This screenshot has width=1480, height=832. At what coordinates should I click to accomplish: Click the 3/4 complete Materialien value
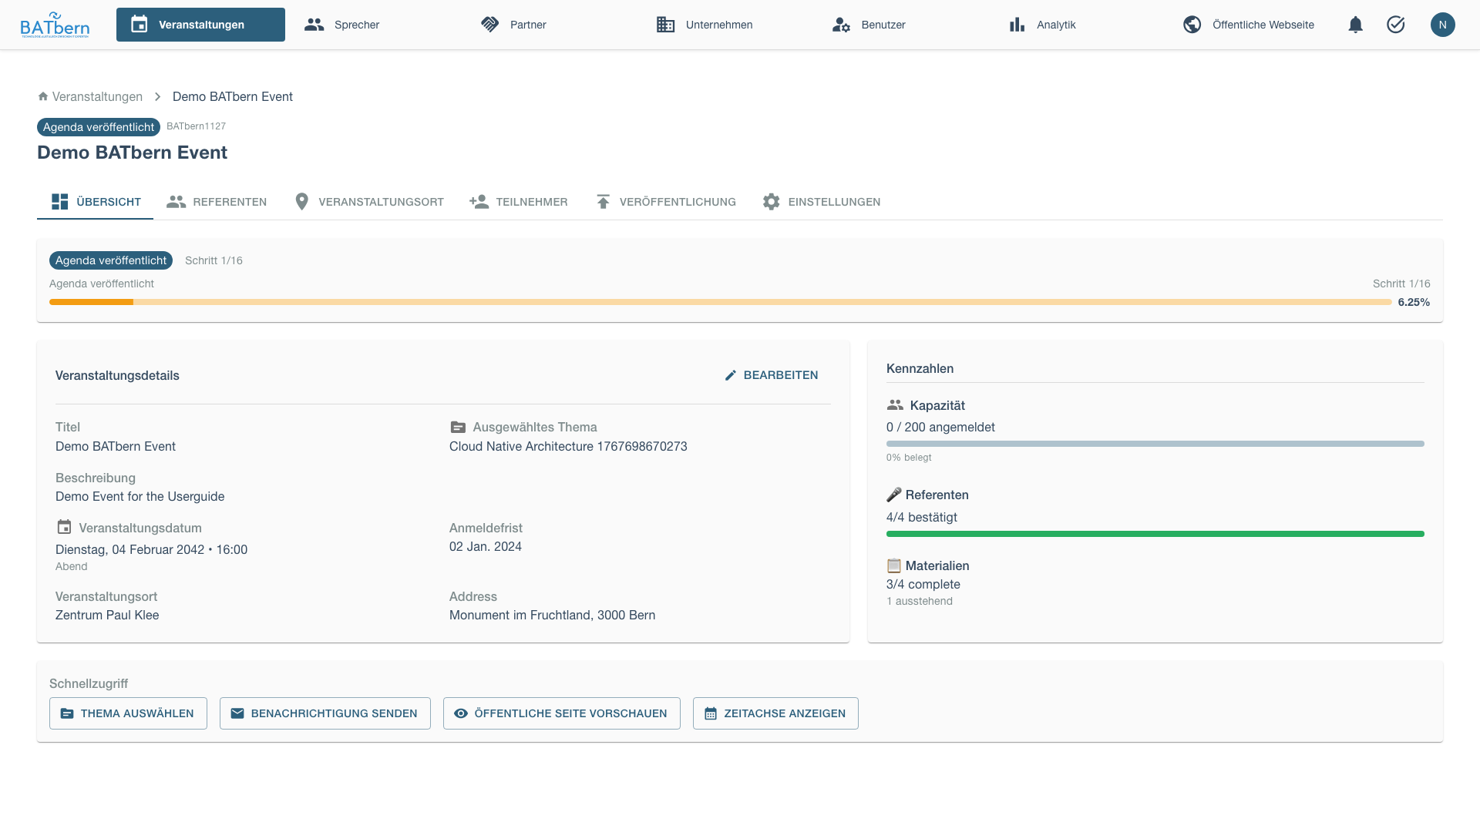point(923,584)
